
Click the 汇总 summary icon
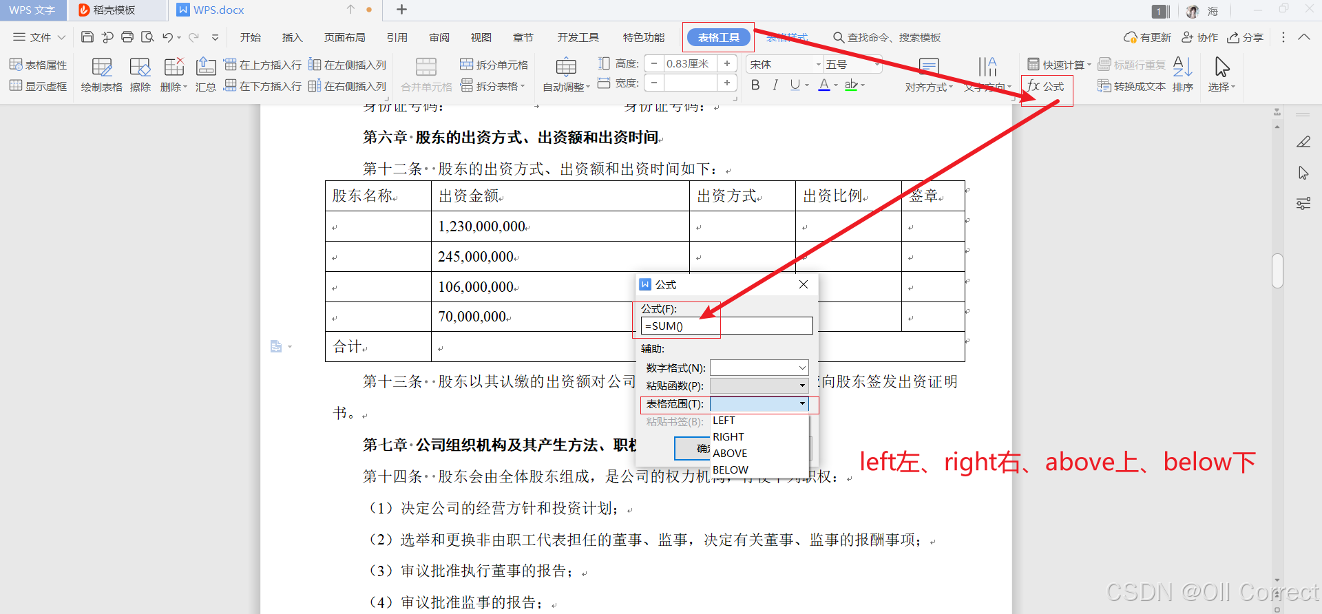206,75
